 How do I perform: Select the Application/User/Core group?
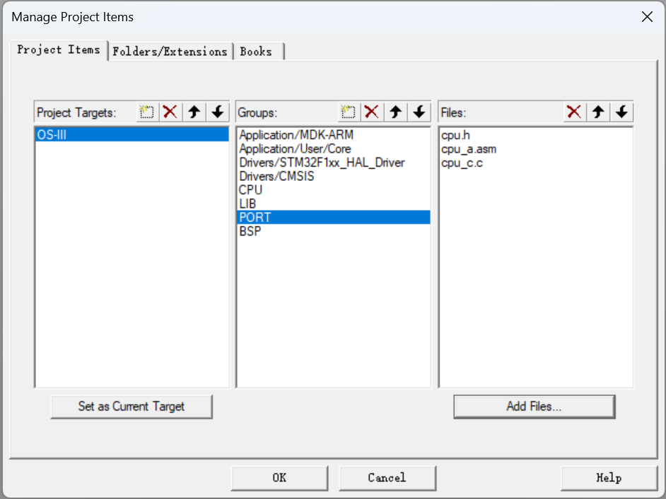click(334, 148)
